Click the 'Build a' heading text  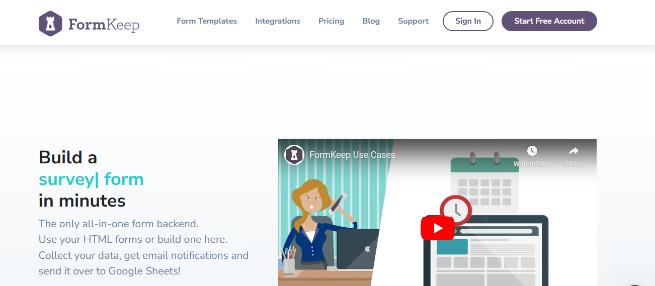pos(68,157)
